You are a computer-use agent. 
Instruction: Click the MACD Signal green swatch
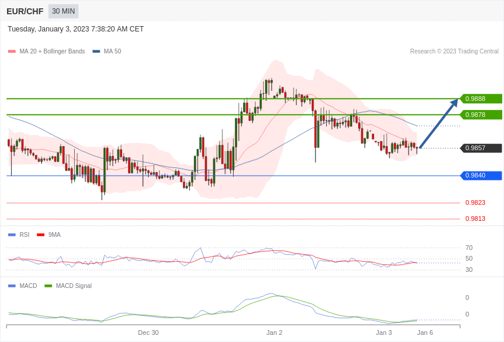(x=48, y=286)
